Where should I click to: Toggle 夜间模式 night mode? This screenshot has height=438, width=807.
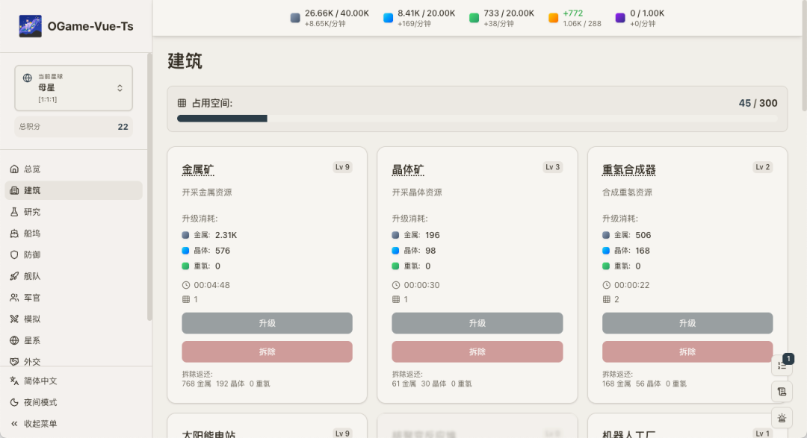pos(40,402)
